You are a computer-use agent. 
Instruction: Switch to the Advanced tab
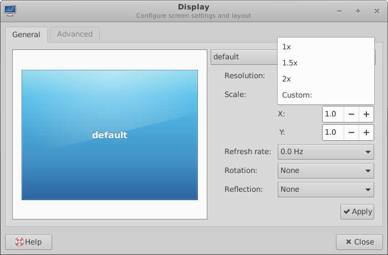75,34
